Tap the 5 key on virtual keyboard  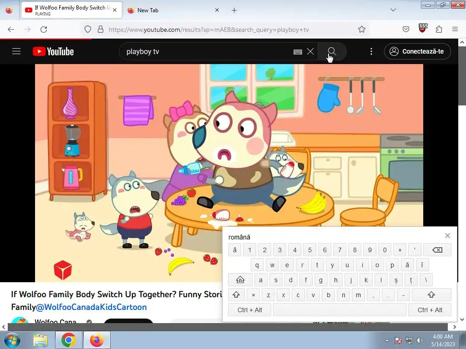pos(309,250)
